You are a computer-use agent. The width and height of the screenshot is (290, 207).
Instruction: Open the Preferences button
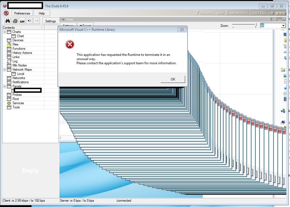click(22, 13)
